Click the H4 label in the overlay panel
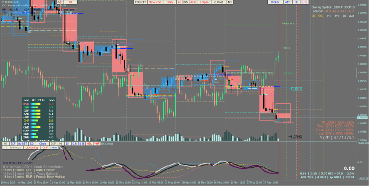The image size is (369, 186). pos(337,16)
